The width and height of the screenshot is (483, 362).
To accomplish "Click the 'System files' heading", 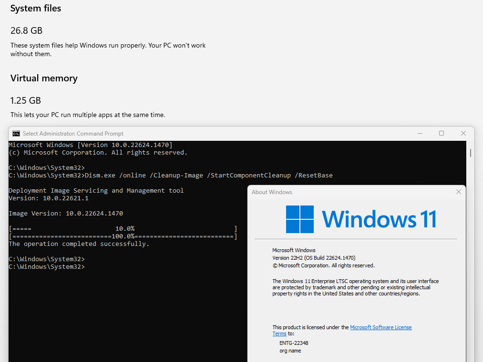I will tap(36, 8).
